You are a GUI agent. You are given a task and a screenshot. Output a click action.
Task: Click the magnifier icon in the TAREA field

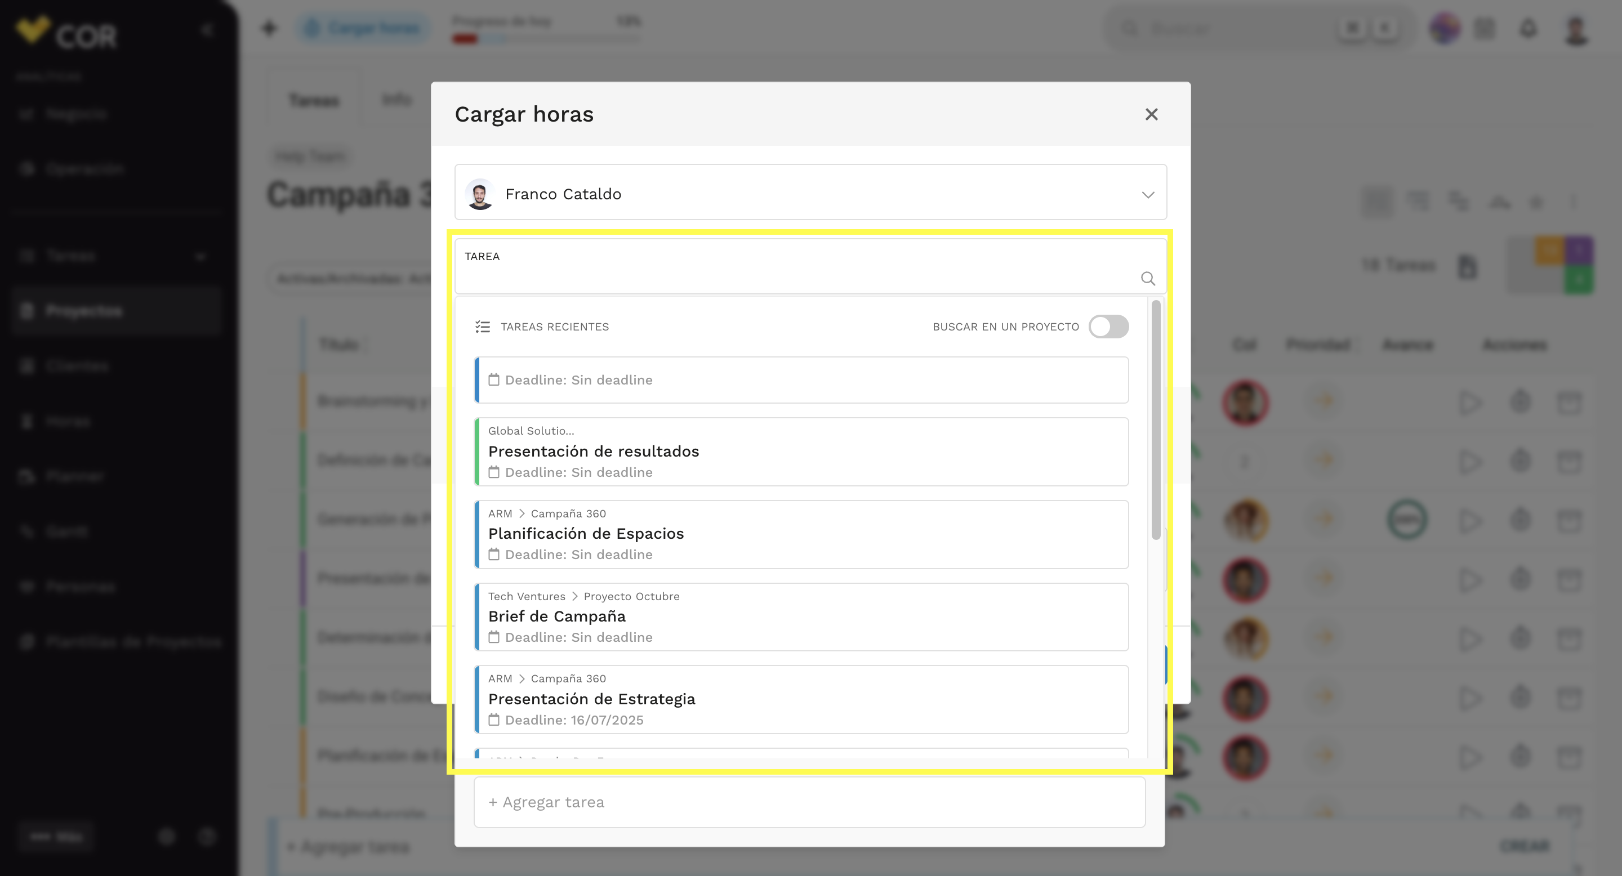pos(1148,278)
